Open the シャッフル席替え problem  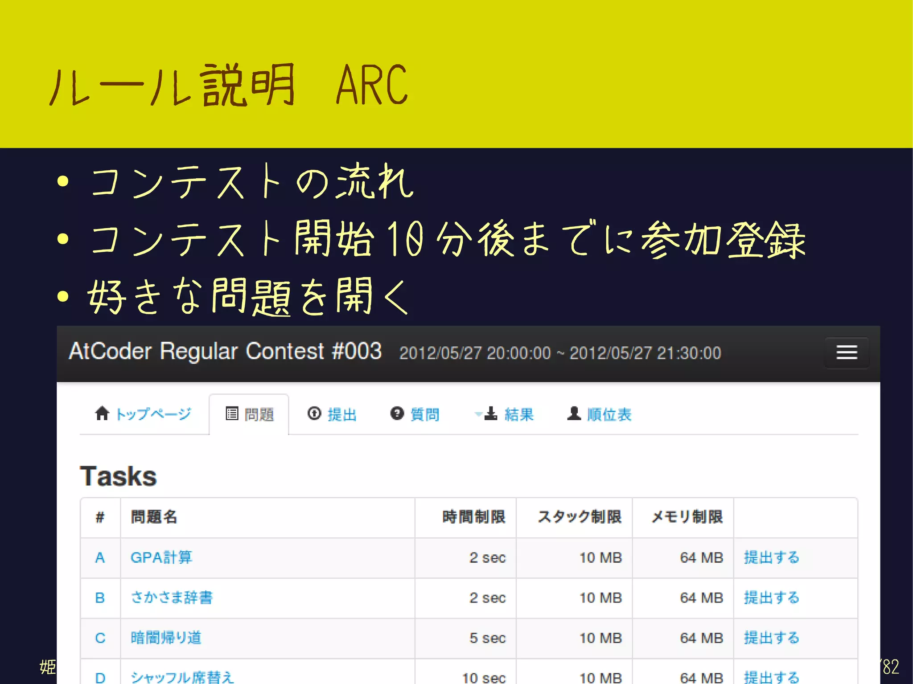pos(182,677)
